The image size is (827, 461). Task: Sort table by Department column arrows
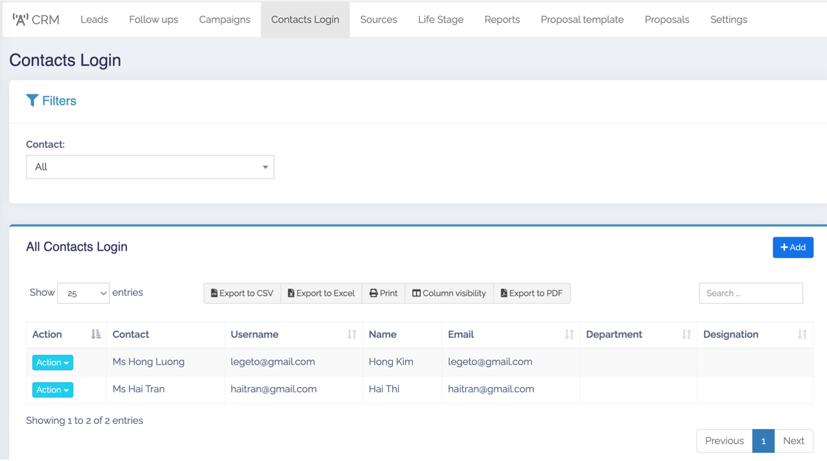coord(686,334)
